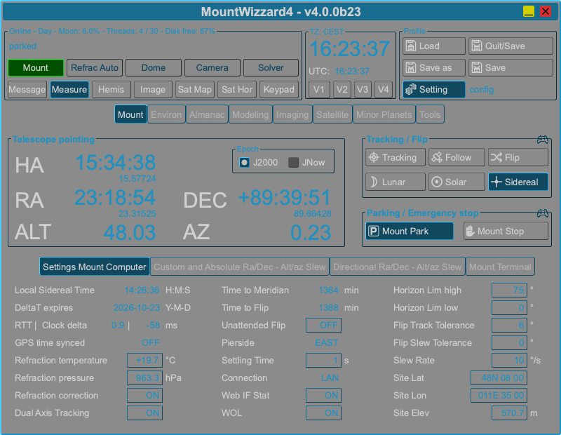Click the Refraction pressure field

[145, 377]
